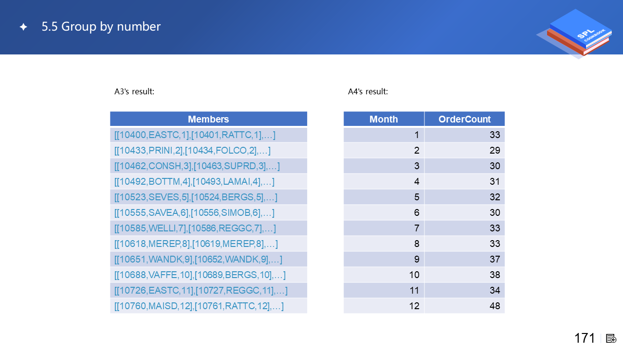Click the OrderCount column header

[x=464, y=119]
